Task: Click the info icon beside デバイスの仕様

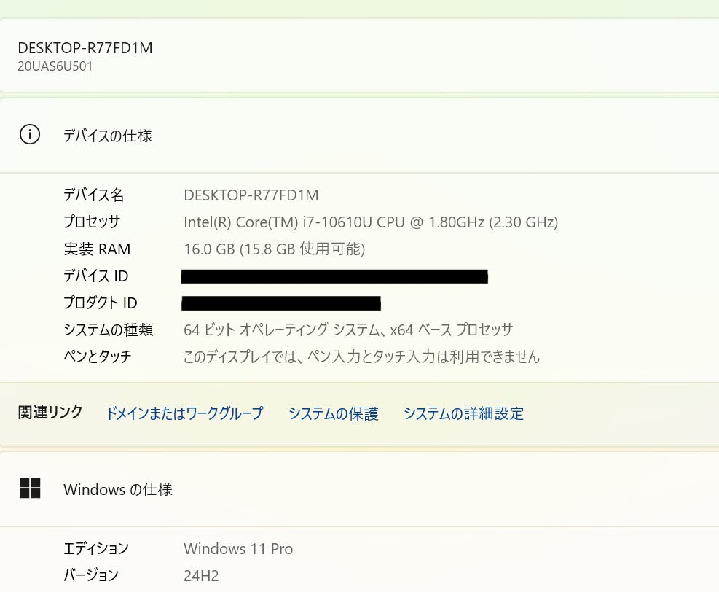Action: tap(30, 134)
